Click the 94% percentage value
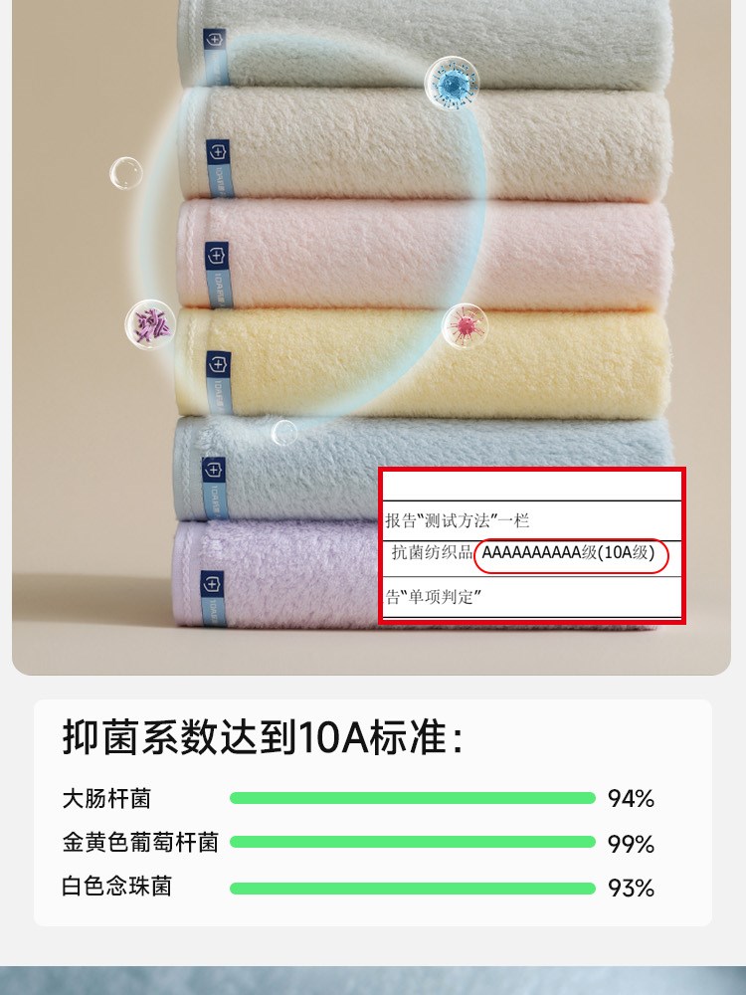The width and height of the screenshot is (746, 995). tap(631, 798)
